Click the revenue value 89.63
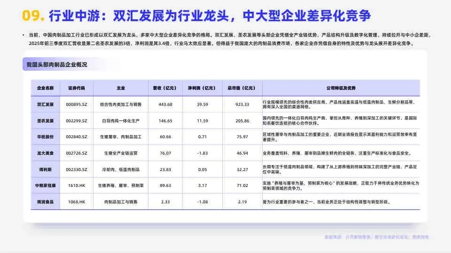Viewport: 451px width, 253px height. 165,186
